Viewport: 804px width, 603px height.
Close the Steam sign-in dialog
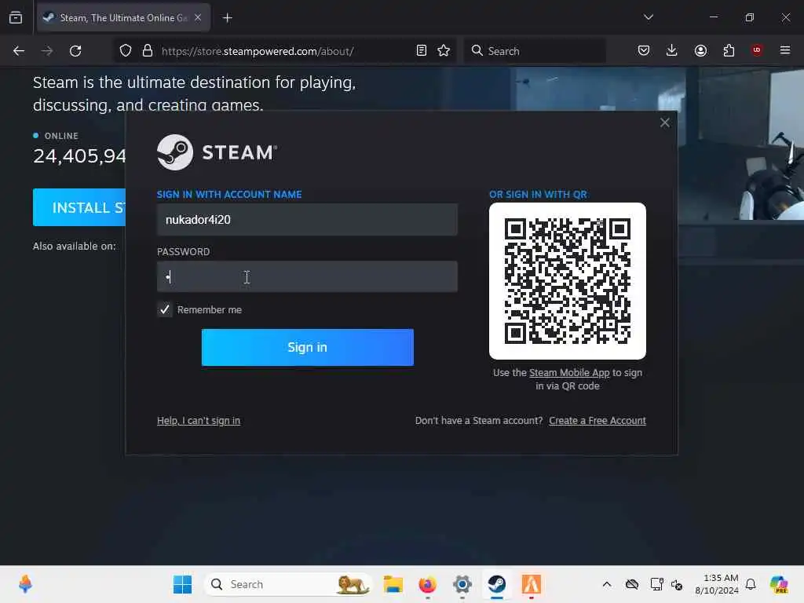664,122
